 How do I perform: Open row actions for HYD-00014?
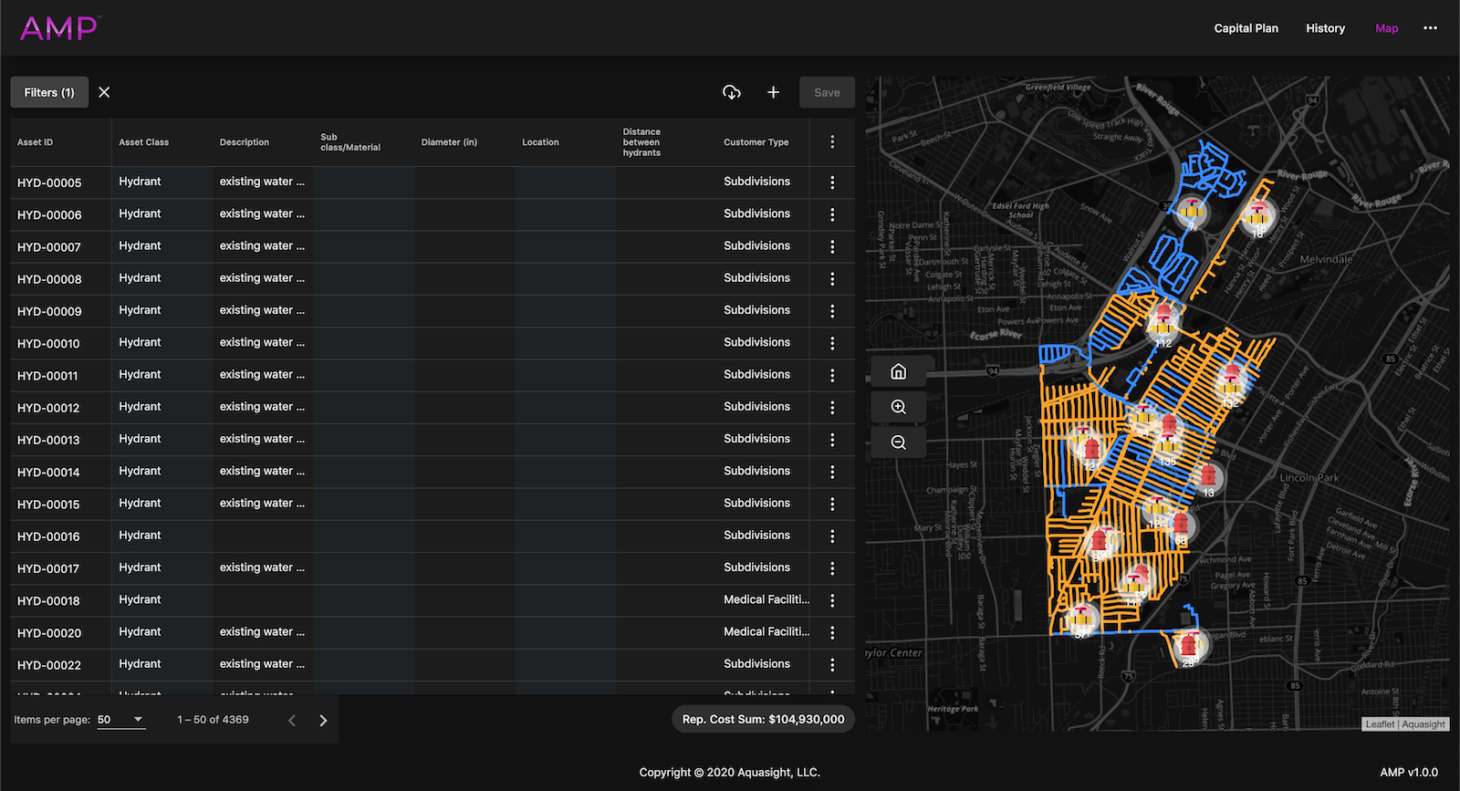tap(832, 472)
